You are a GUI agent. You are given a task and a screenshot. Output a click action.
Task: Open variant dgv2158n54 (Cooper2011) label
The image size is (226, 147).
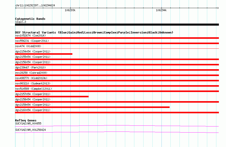33,99
